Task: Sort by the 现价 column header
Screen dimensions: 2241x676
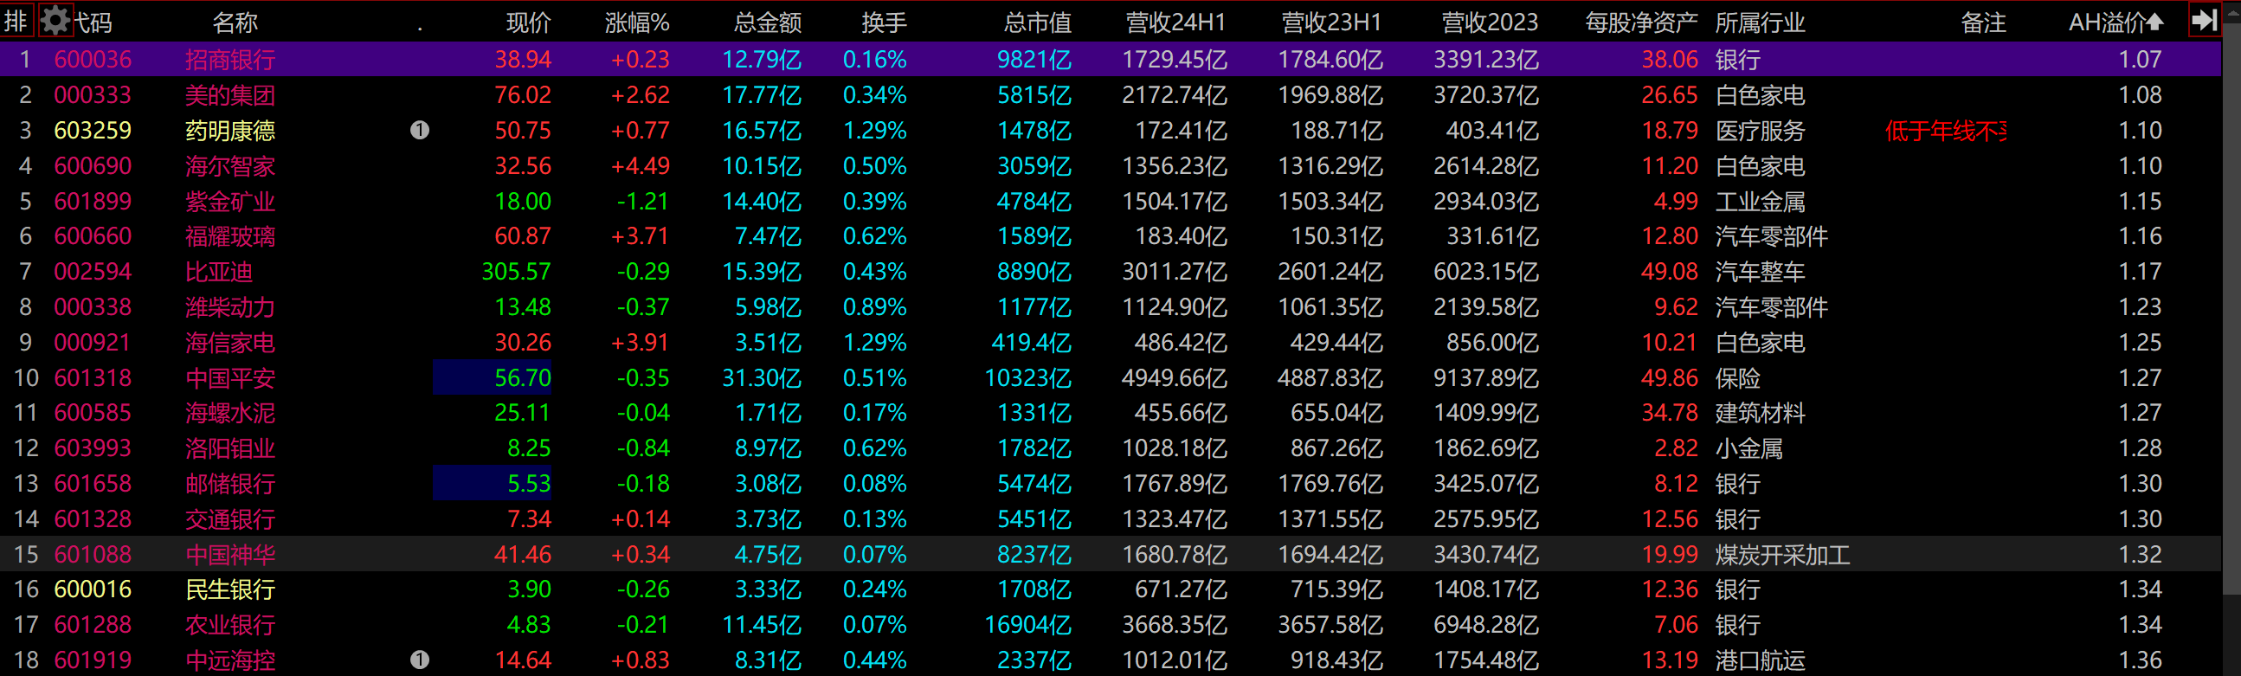Action: (x=528, y=22)
